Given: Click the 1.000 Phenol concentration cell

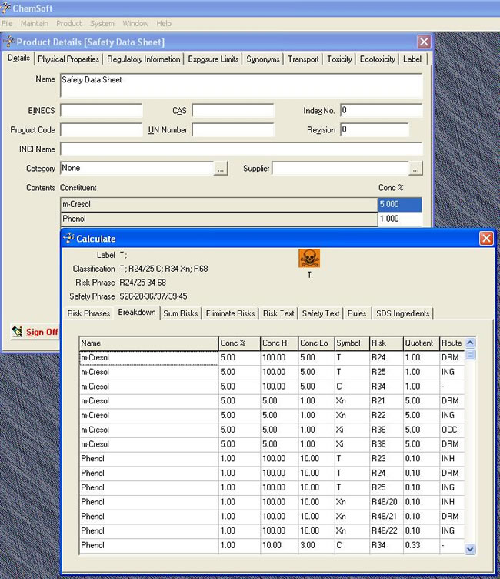Looking at the screenshot, I should [x=400, y=219].
